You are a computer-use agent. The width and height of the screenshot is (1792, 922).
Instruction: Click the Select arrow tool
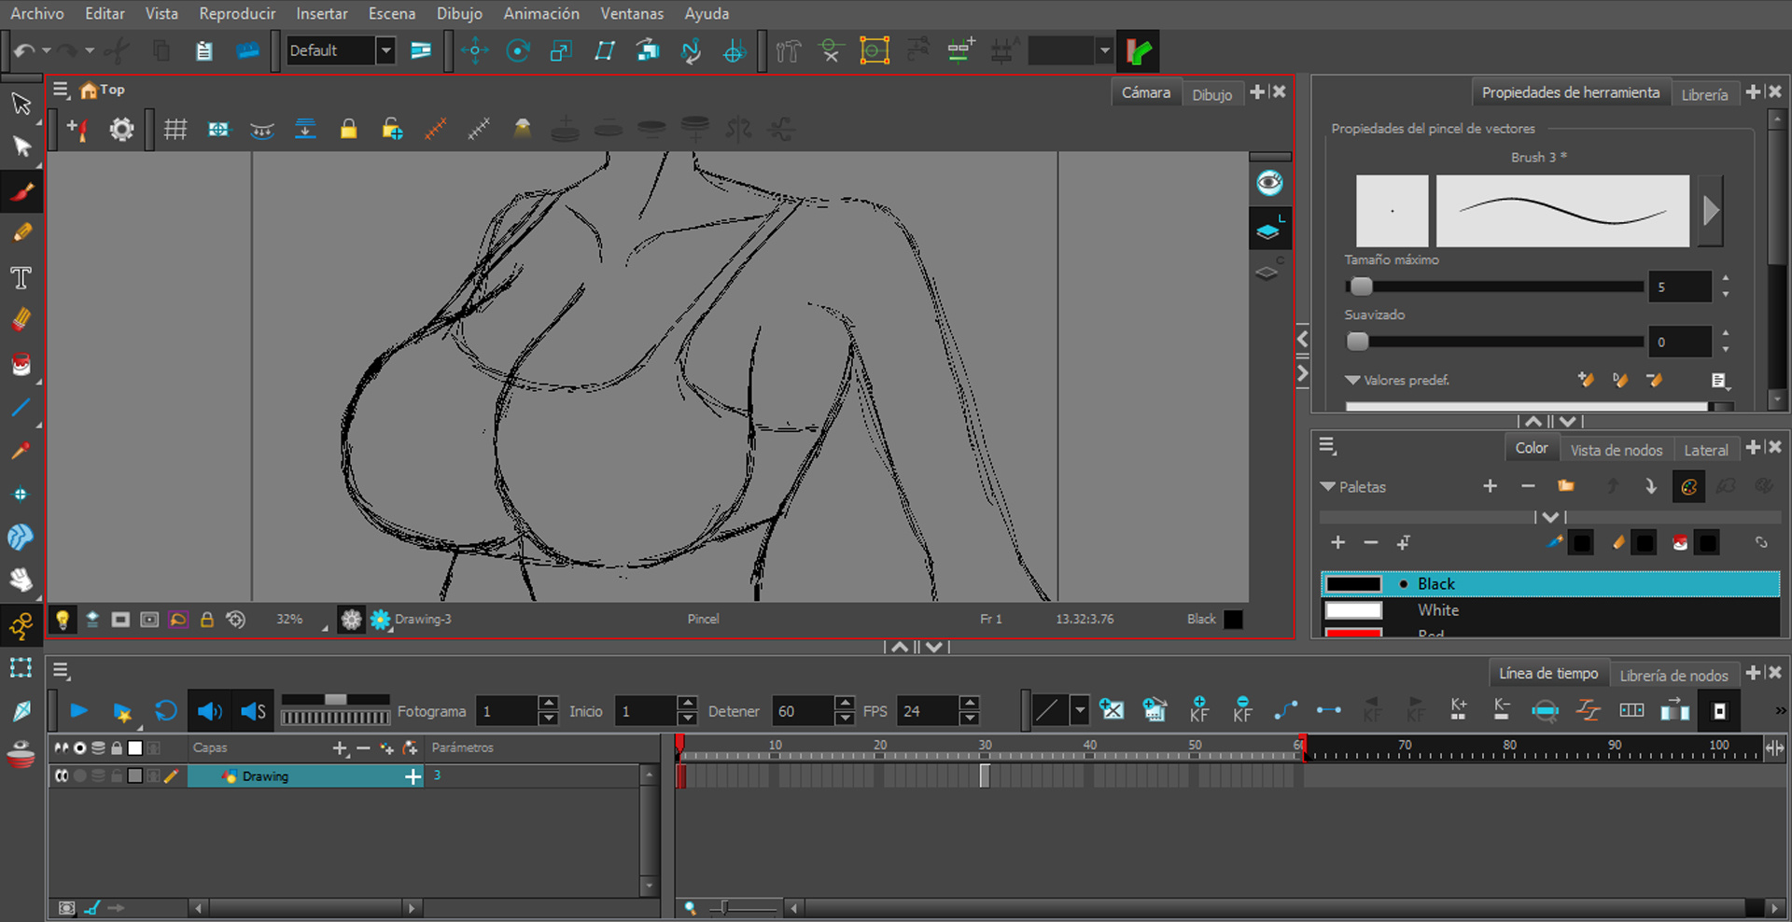point(21,103)
